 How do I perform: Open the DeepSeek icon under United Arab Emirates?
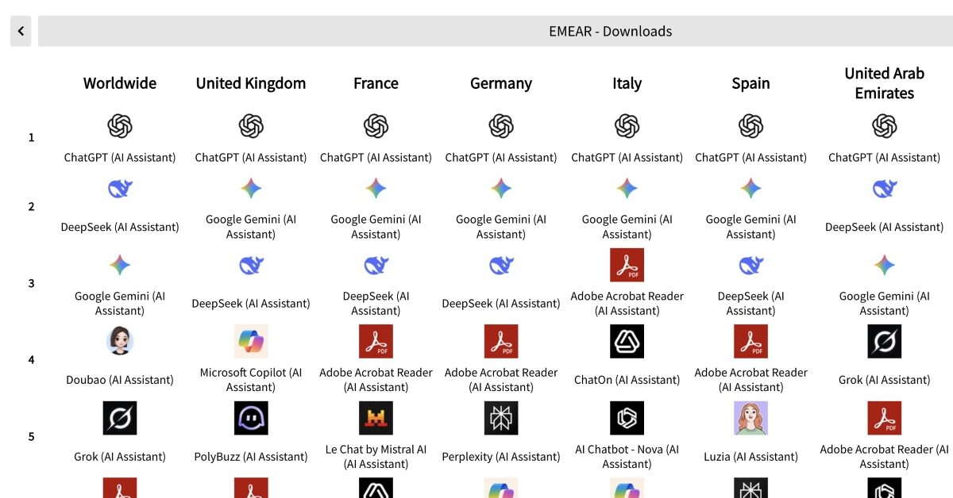[x=884, y=189]
